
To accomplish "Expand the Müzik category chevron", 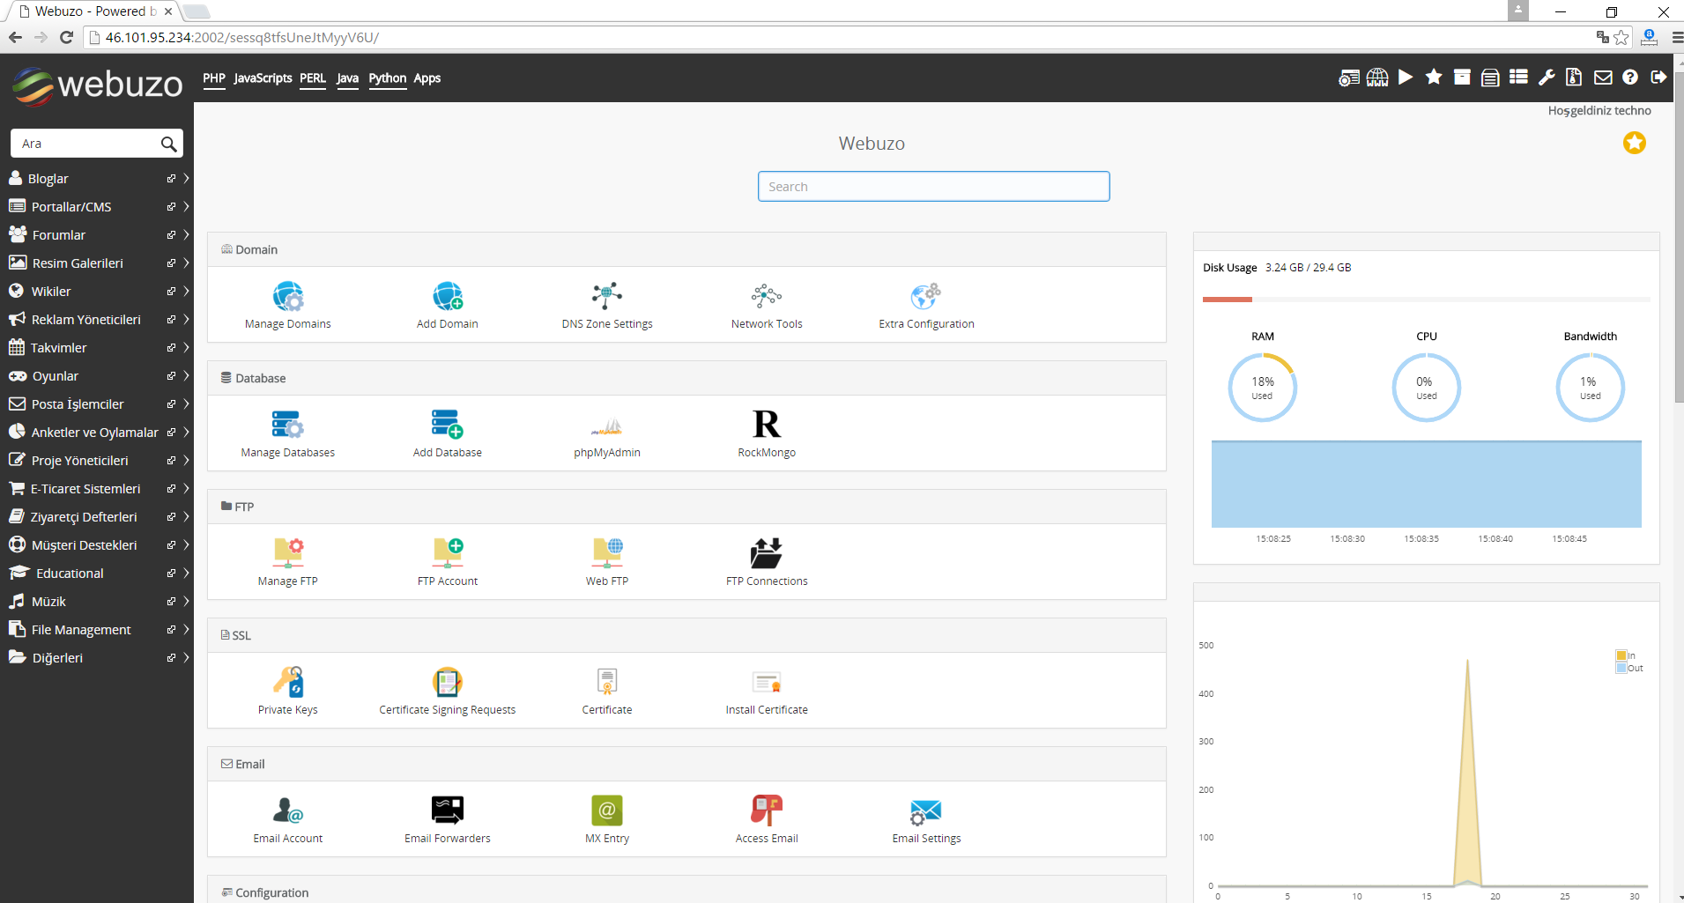I will point(186,601).
